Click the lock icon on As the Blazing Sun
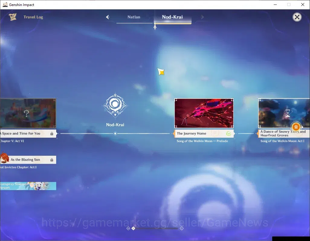310x241 pixels. pos(52,160)
